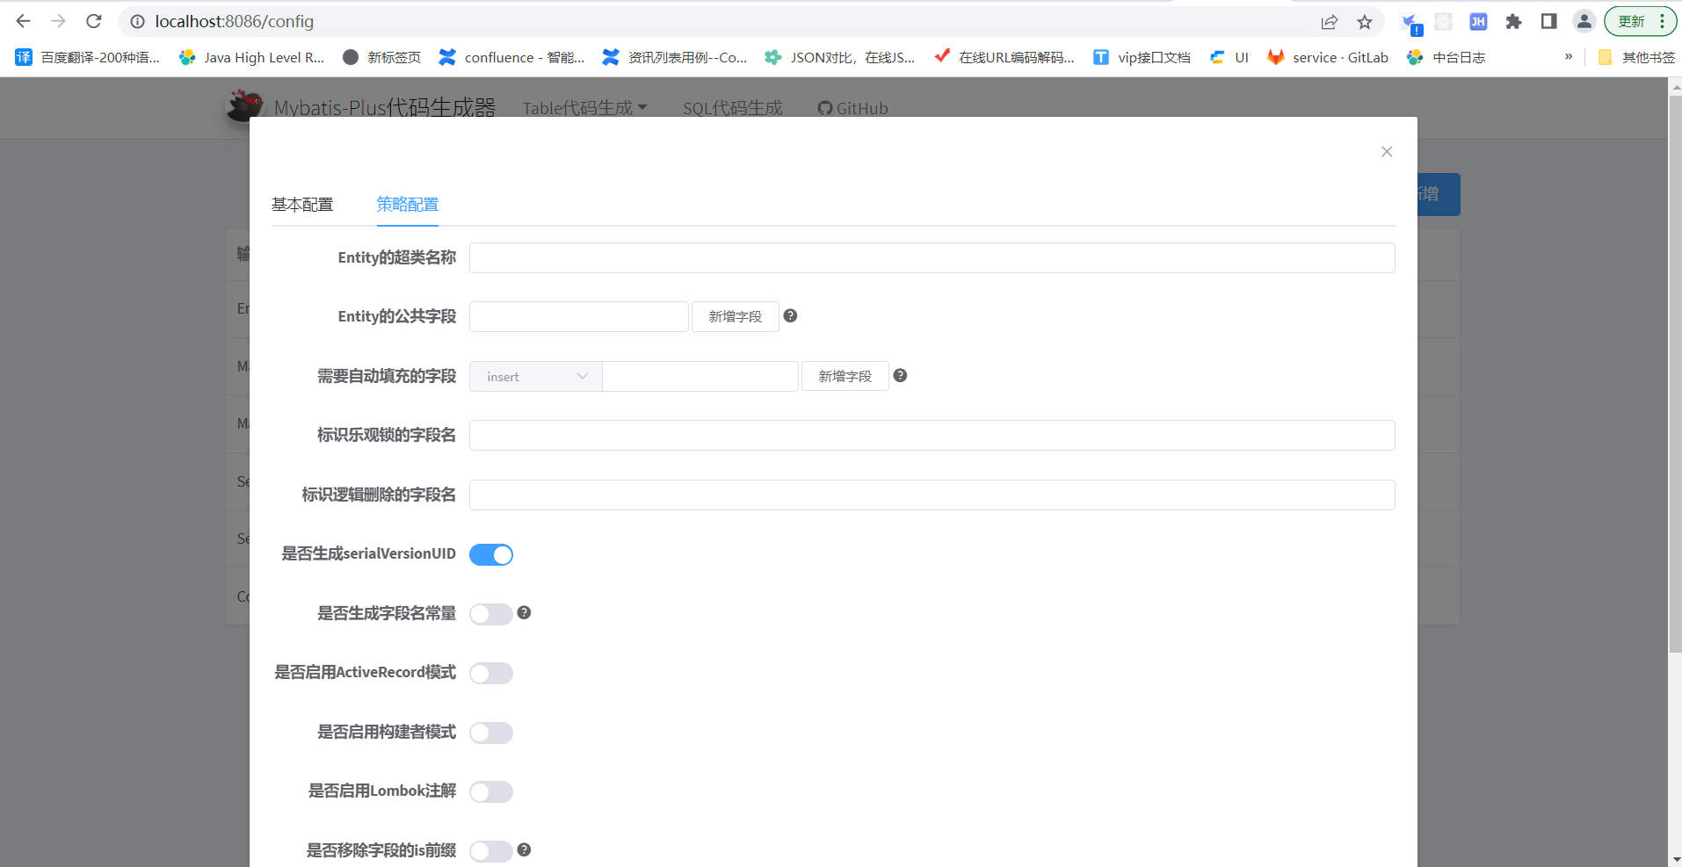Screen dimensions: 1682x867
Task: Toggle the browser side panel
Action: 1548,22
